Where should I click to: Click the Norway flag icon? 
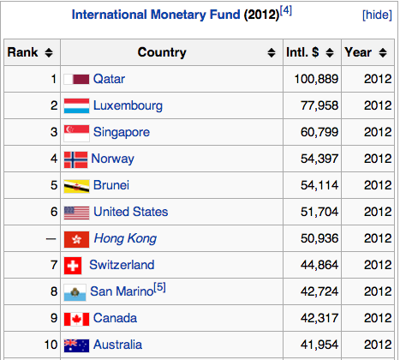point(75,159)
